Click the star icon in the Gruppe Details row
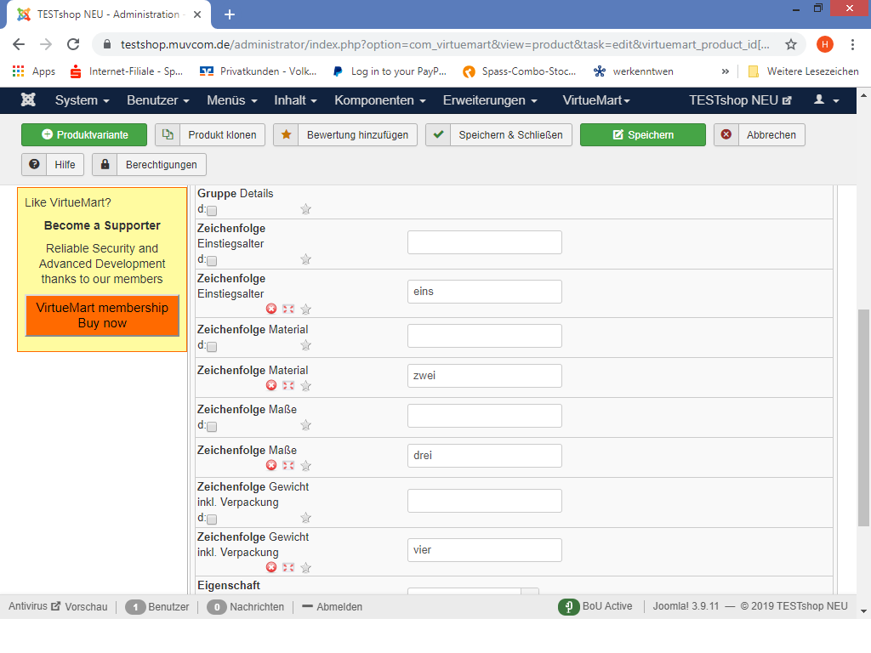871x653 pixels. [306, 209]
